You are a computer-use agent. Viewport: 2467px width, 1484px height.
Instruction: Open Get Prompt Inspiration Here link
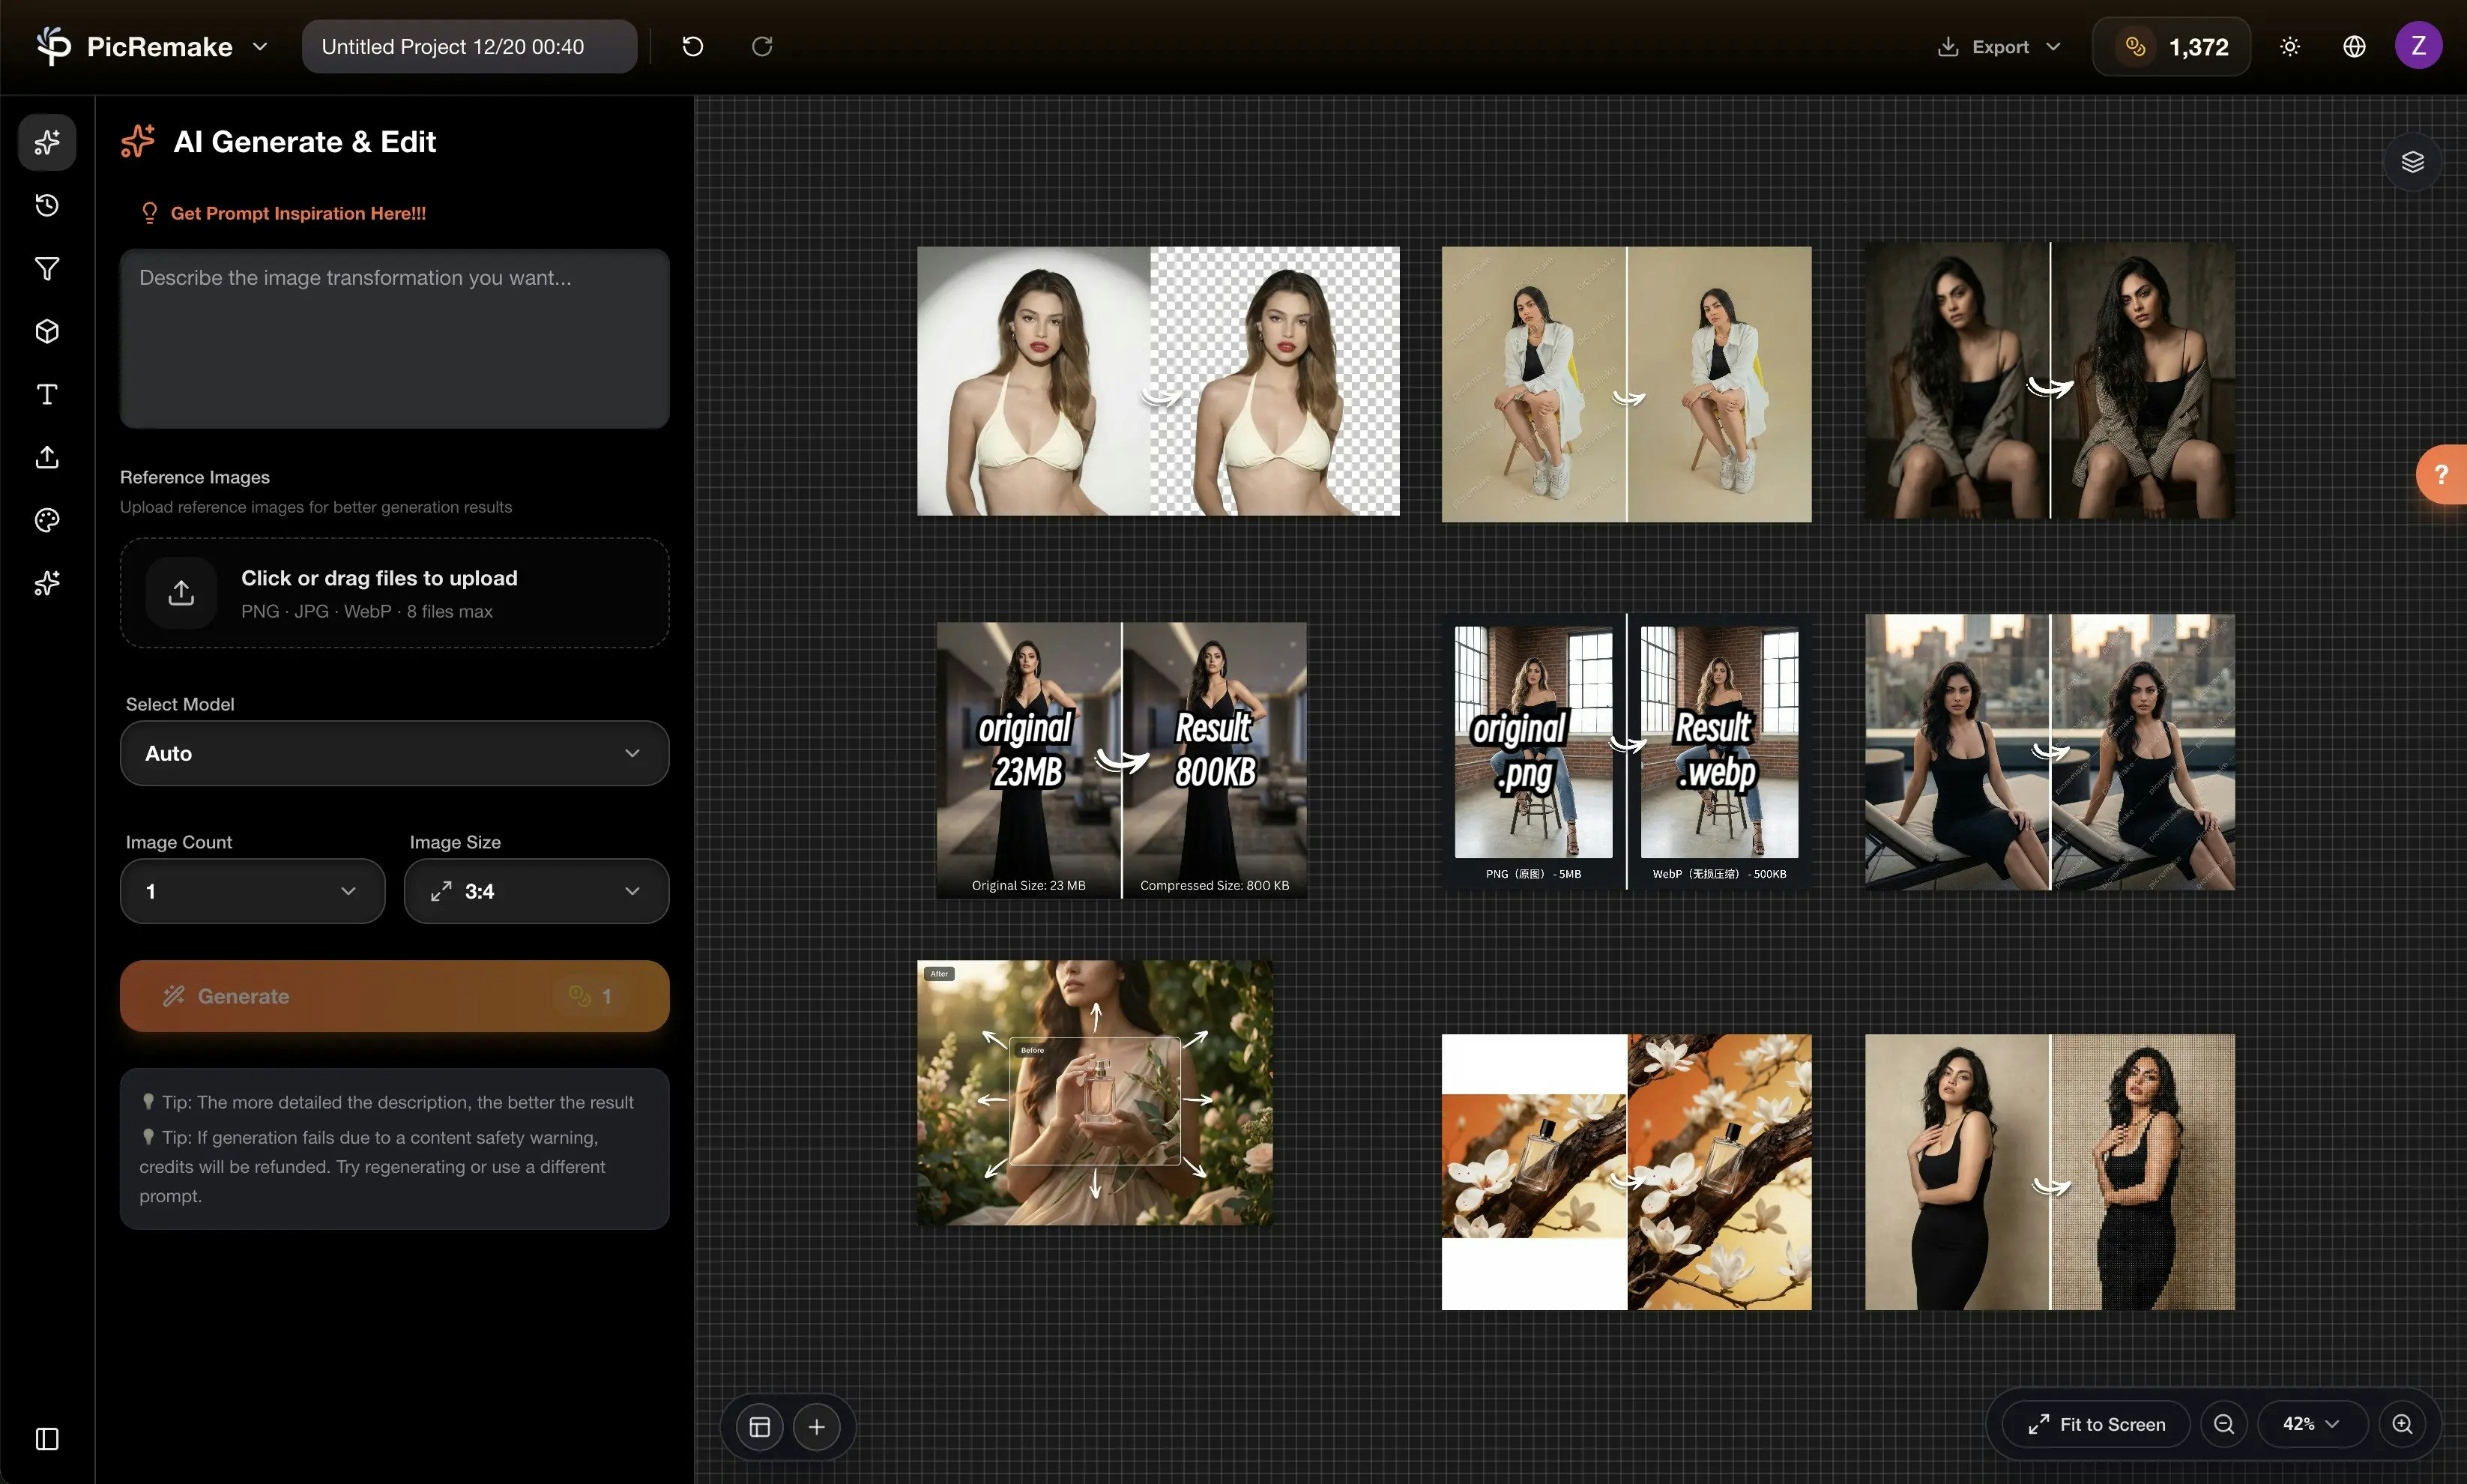pos(297,213)
